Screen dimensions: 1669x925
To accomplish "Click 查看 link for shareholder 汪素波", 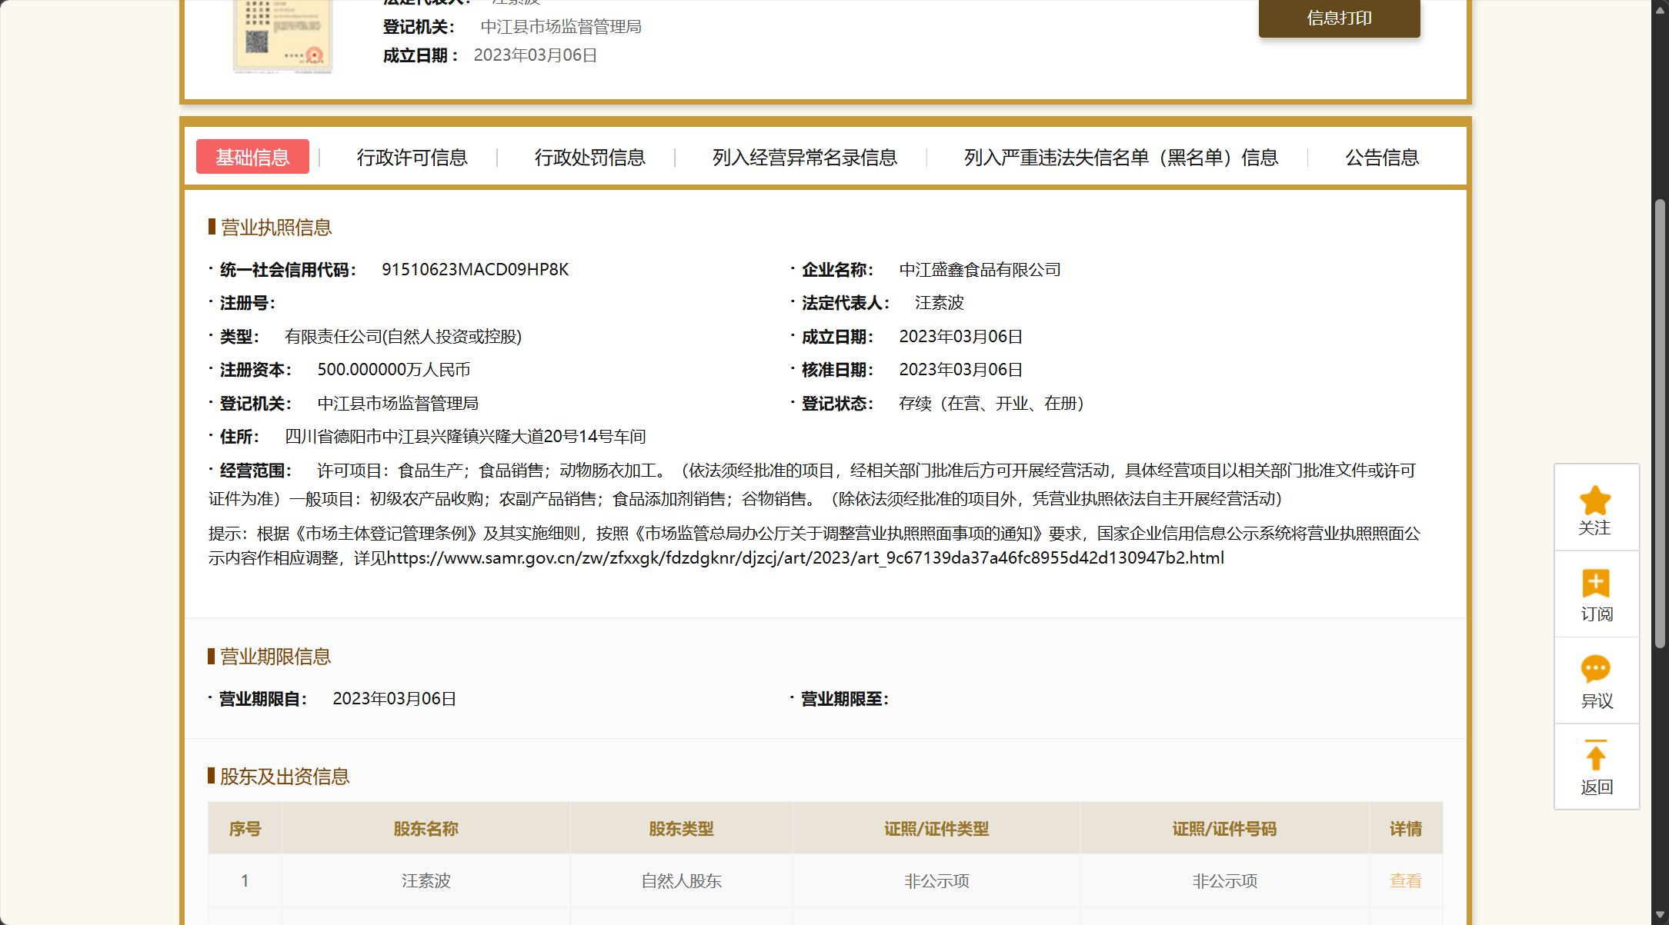I will (x=1405, y=880).
